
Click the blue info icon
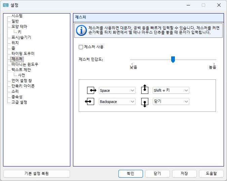pos(81,30)
